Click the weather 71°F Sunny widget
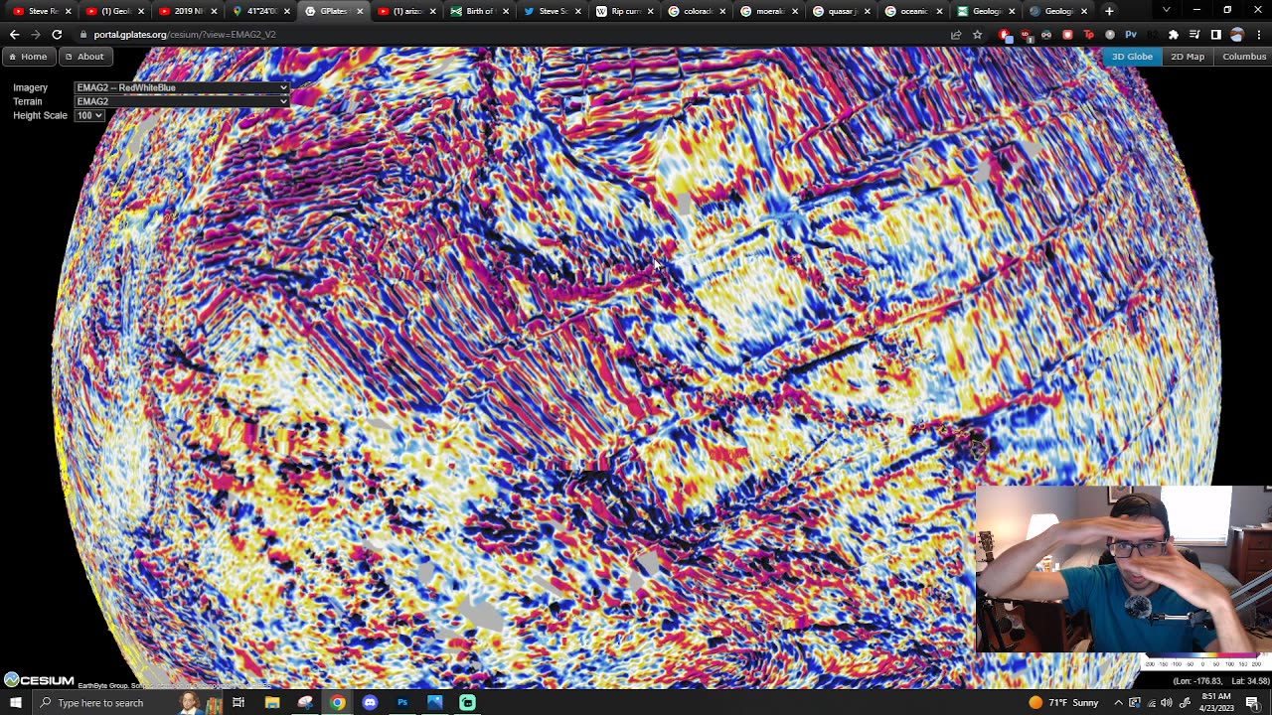1272x715 pixels. click(1063, 703)
